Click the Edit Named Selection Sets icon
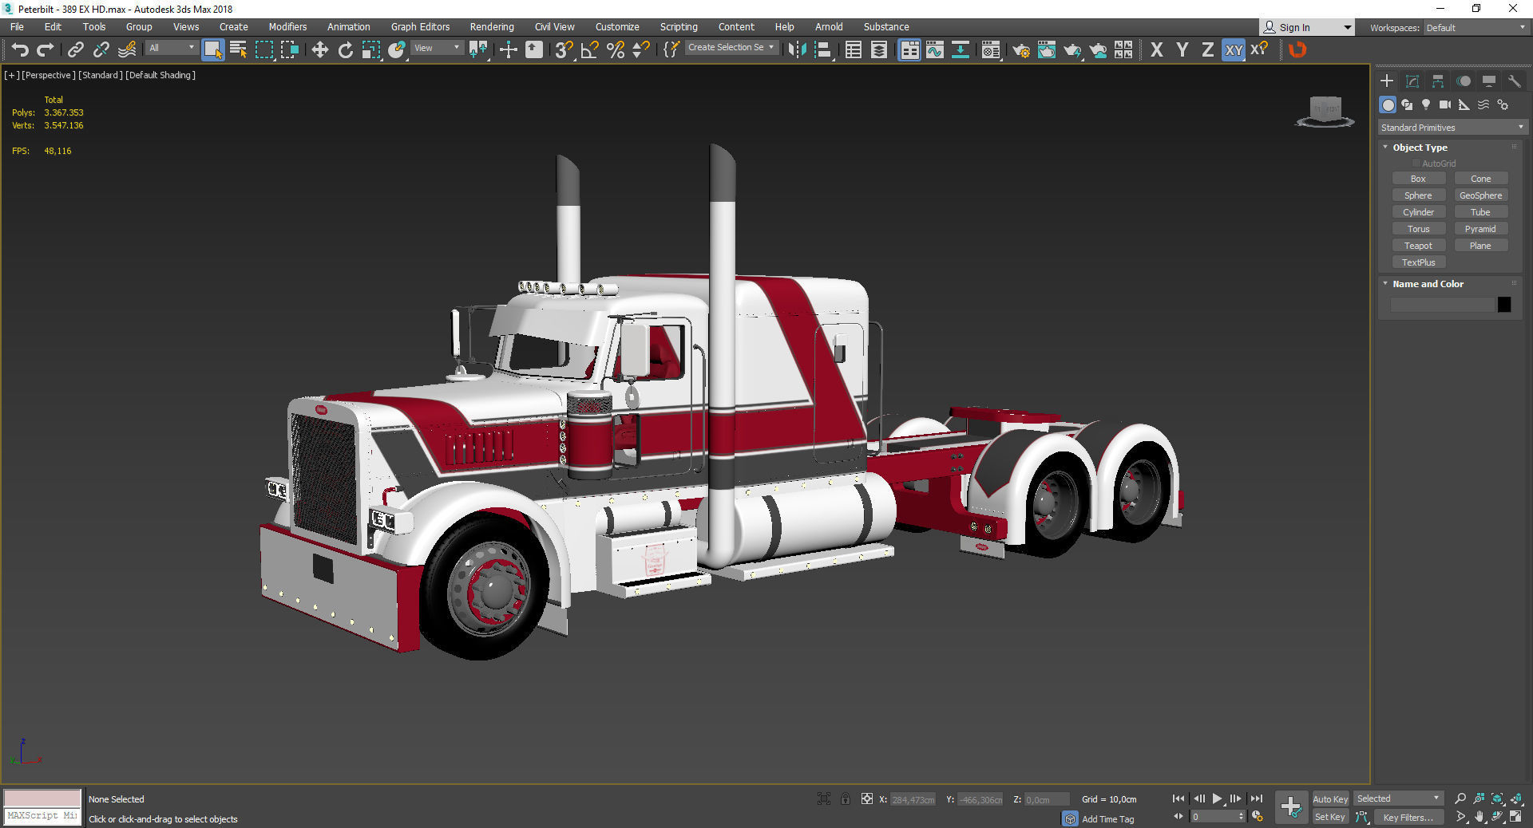This screenshot has width=1533, height=828. (x=671, y=49)
